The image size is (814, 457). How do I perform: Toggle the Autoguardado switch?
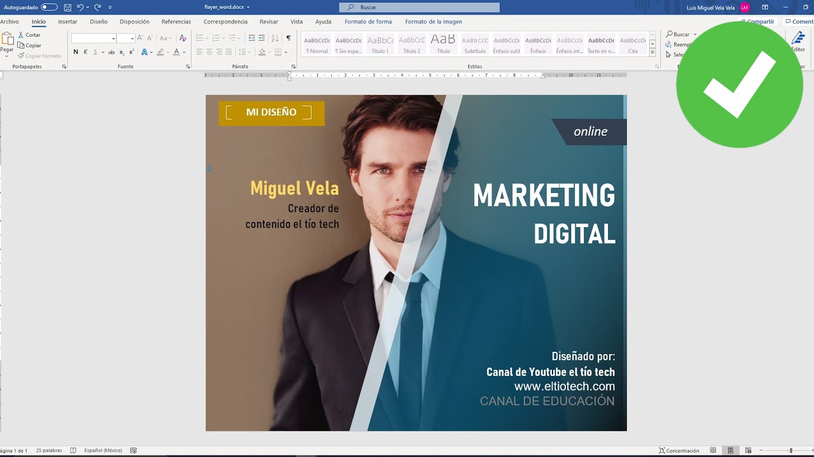tap(49, 7)
